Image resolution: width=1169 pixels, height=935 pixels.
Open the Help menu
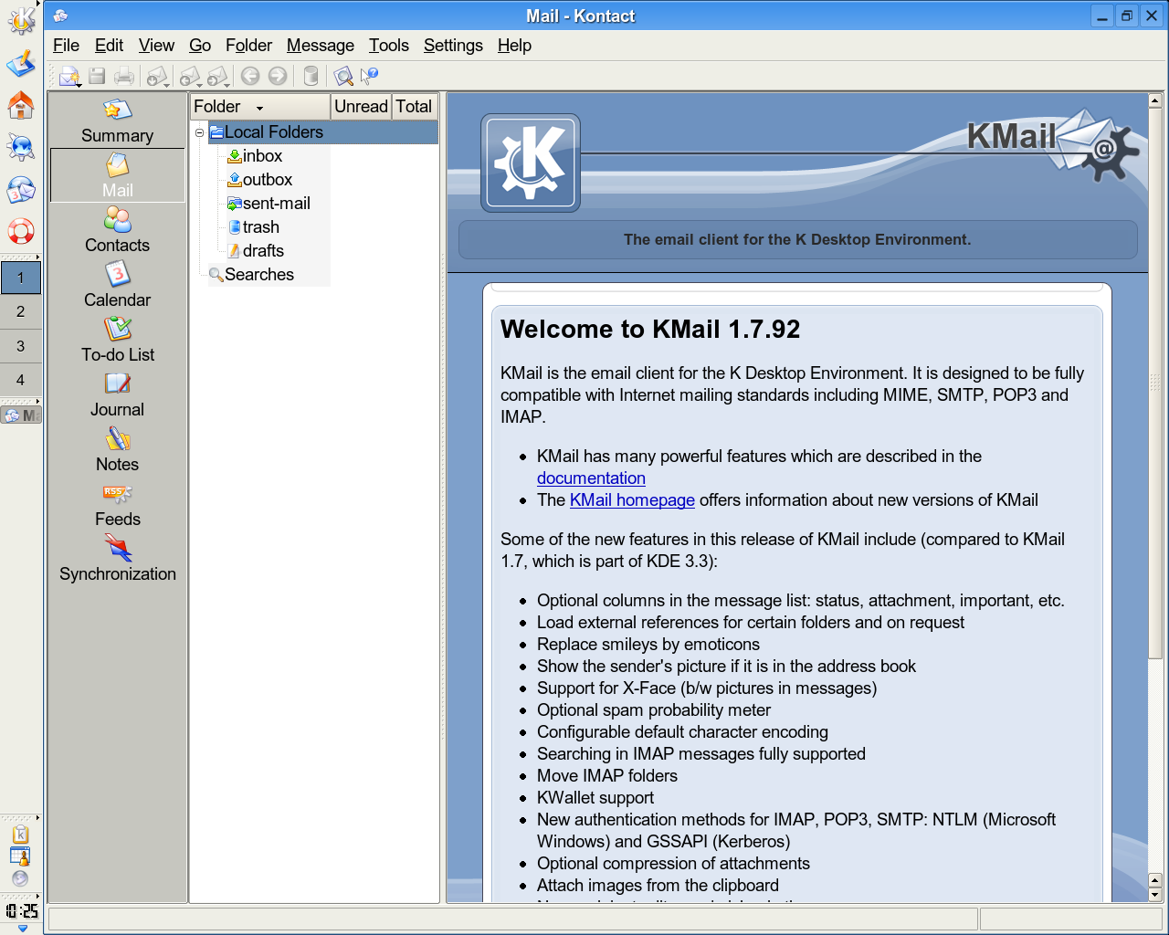pos(514,46)
